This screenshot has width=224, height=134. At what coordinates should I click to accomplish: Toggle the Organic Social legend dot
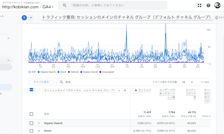pos(81,72)
